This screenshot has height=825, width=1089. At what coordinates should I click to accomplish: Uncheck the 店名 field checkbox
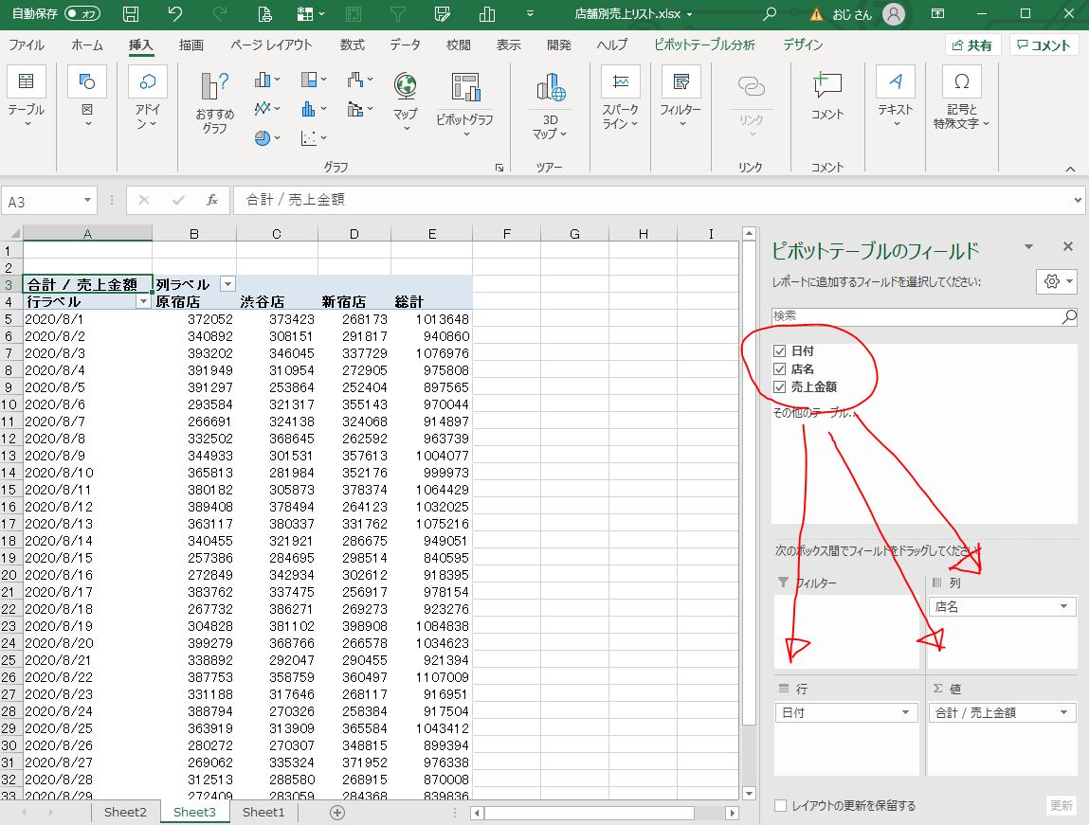pos(780,369)
